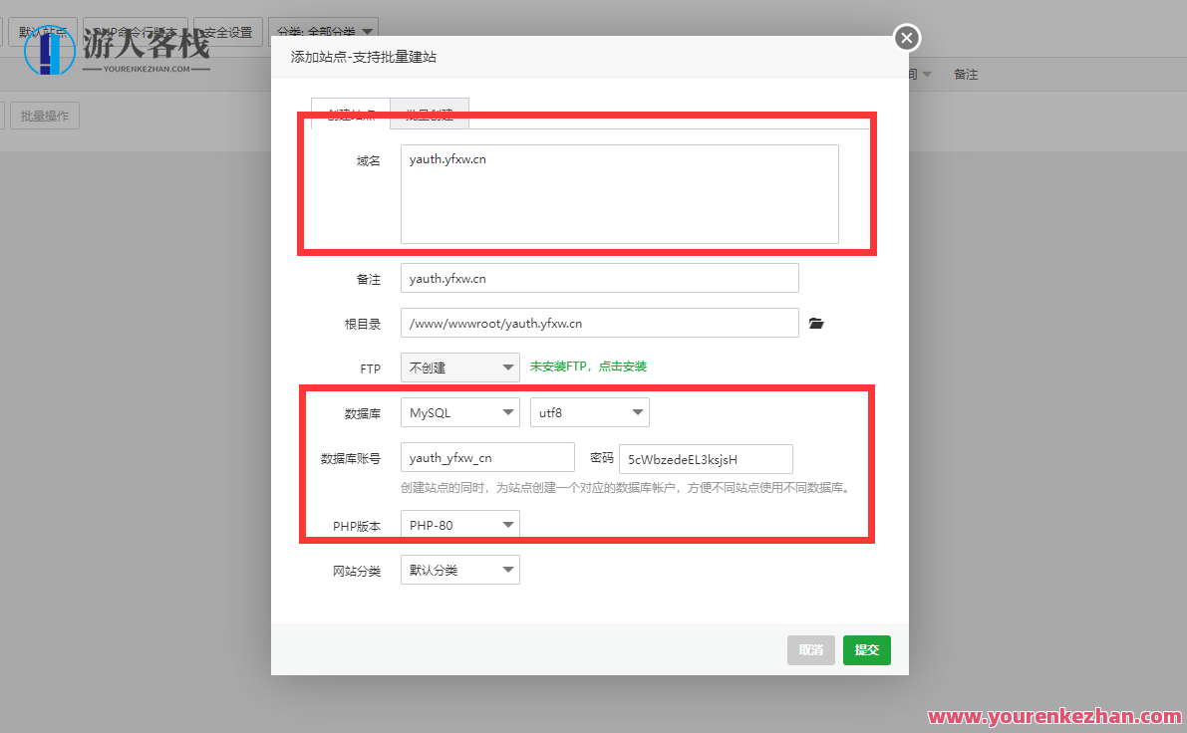Close the 添加站点 dialog with X
Viewport: 1187px width, 733px height.
click(906, 37)
